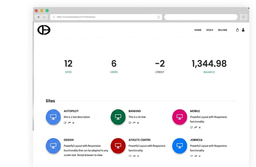Screen dimensions: 256x167
Task: Open the Jobnexa site title
Action: (x=196, y=140)
